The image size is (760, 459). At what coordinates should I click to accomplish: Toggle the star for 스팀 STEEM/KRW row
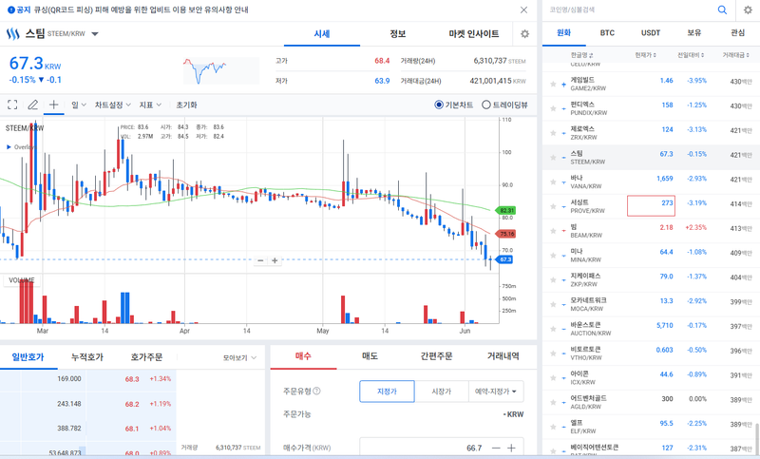pos(553,158)
